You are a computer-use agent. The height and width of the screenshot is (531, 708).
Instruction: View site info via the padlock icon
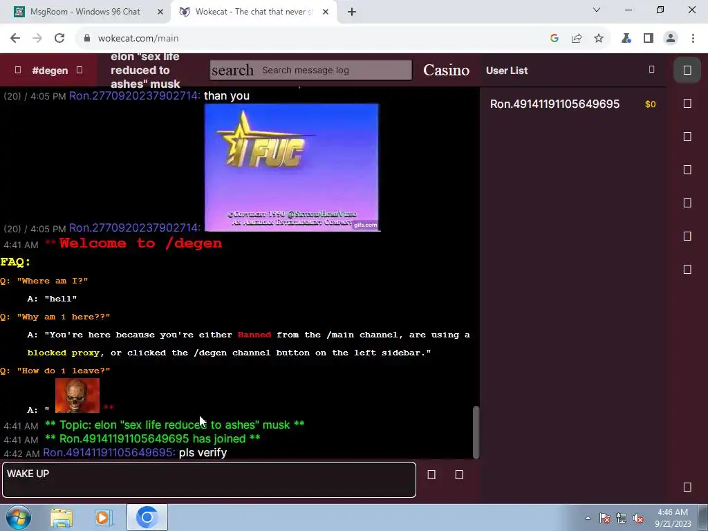tap(87, 39)
